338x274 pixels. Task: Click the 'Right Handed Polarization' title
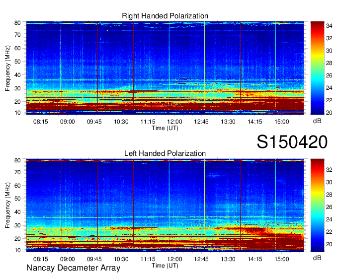[165, 16]
